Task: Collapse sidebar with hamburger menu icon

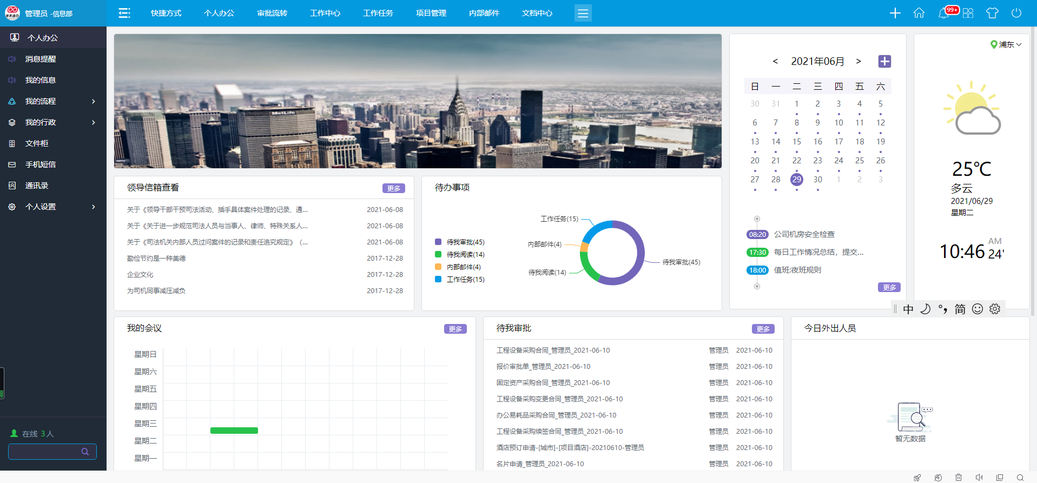Action: pyautogui.click(x=124, y=13)
